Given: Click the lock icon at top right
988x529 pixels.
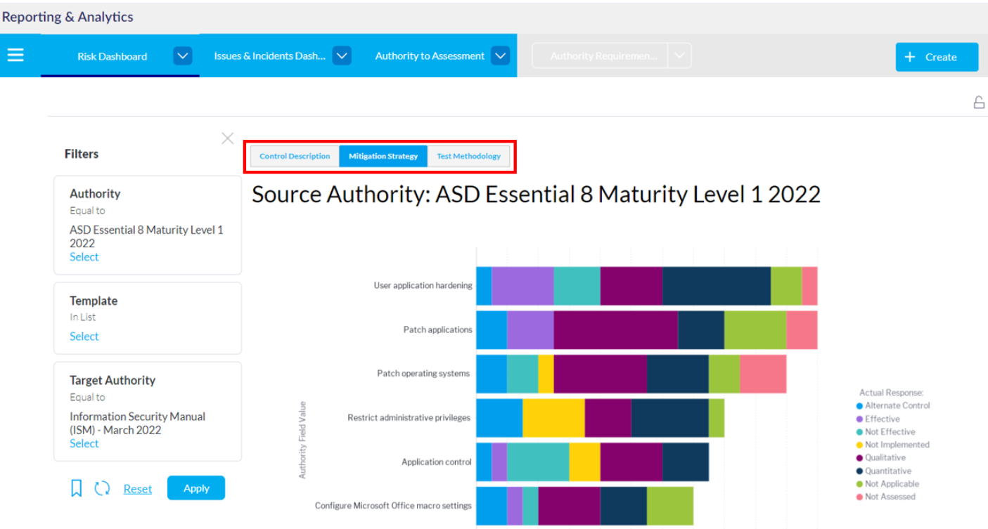Looking at the screenshot, I should coord(978,102).
